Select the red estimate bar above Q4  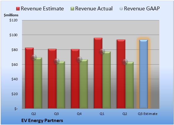(75, 79)
